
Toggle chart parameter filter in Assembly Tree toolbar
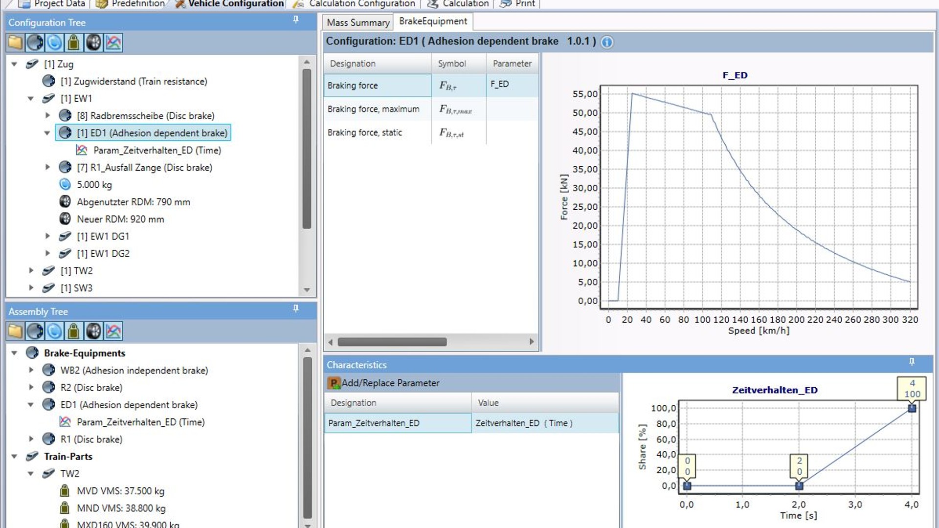(x=113, y=331)
